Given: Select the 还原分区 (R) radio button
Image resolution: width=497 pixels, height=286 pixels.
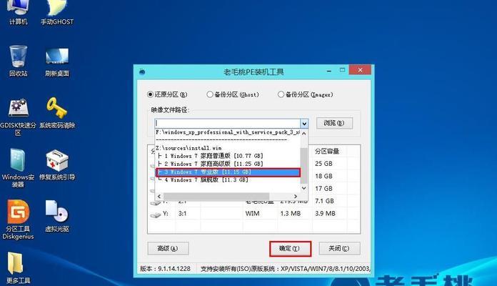Looking at the screenshot, I should [x=150, y=94].
